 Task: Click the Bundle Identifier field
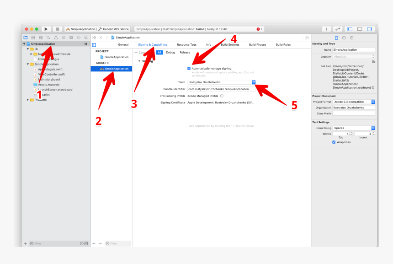221,89
